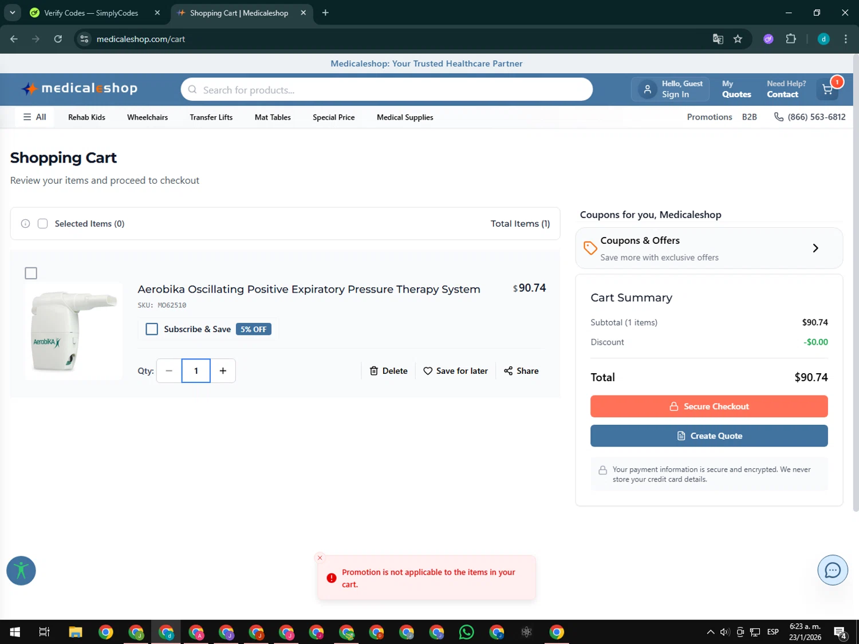Open My Quotes link
This screenshot has width=859, height=644.
(x=736, y=89)
